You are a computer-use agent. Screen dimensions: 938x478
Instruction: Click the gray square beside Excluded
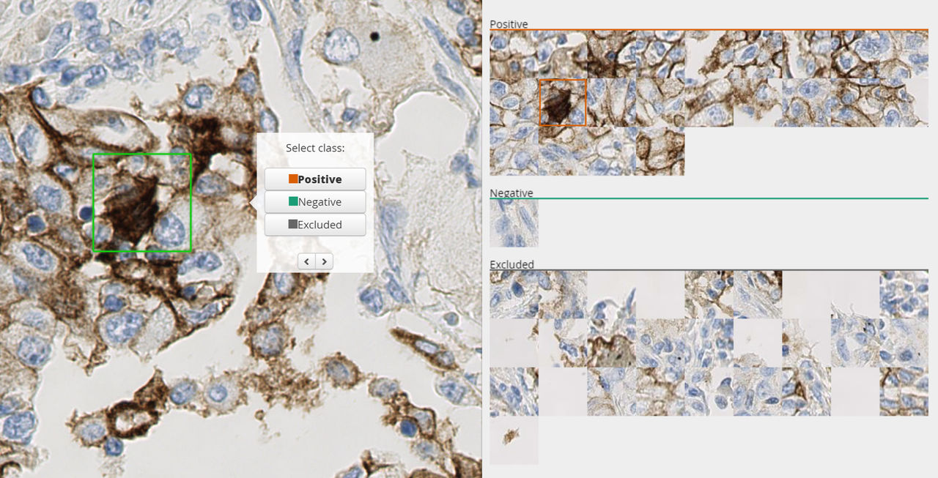tap(293, 225)
